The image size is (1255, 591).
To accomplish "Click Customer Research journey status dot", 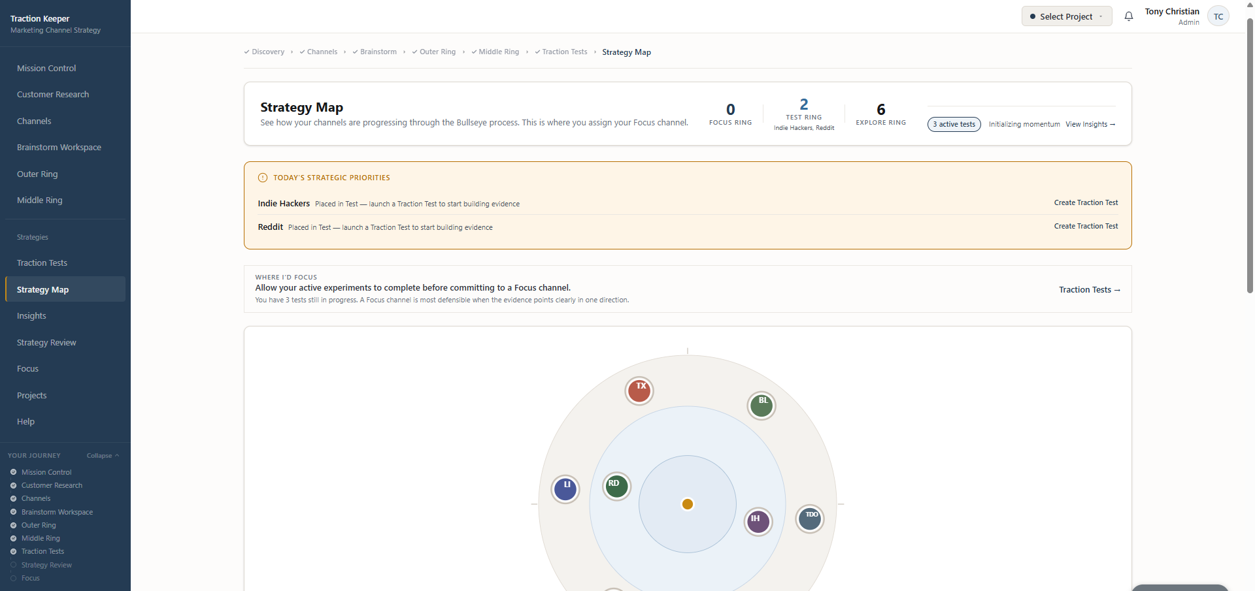I will [13, 485].
